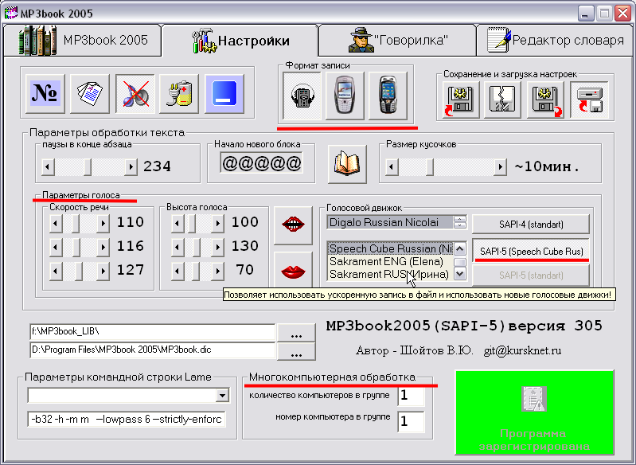
Task: Toggle the crossed-out sound icon
Action: pyautogui.click(x=135, y=94)
